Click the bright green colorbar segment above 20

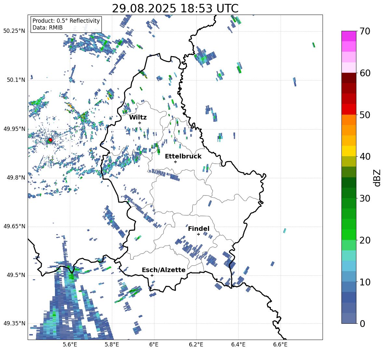coord(349,234)
